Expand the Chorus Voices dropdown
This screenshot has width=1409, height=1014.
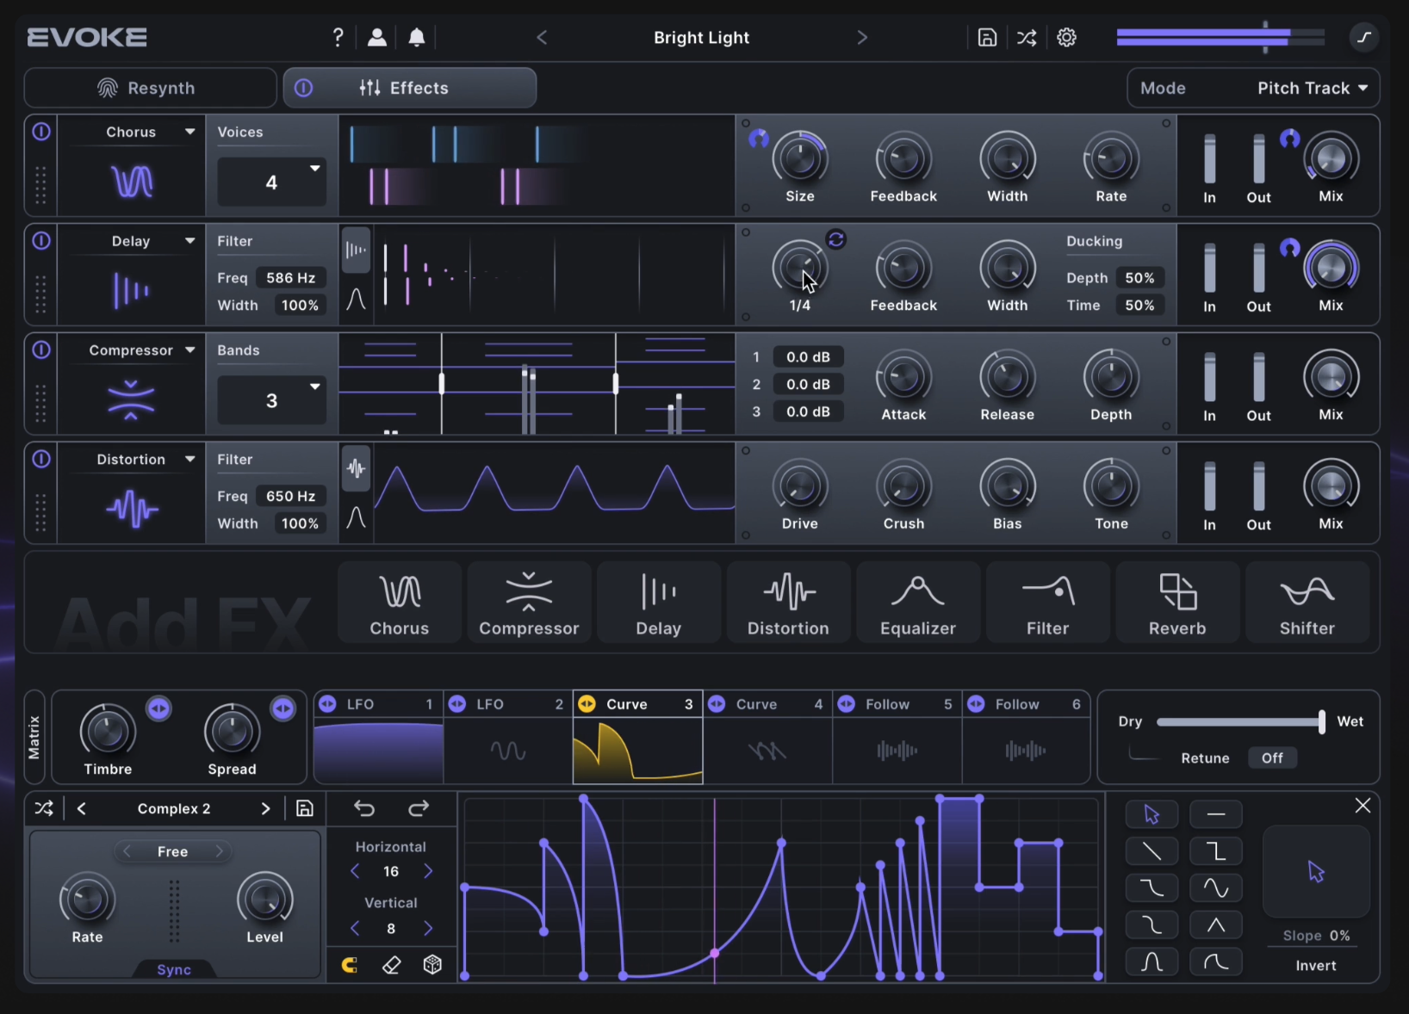coord(271,182)
